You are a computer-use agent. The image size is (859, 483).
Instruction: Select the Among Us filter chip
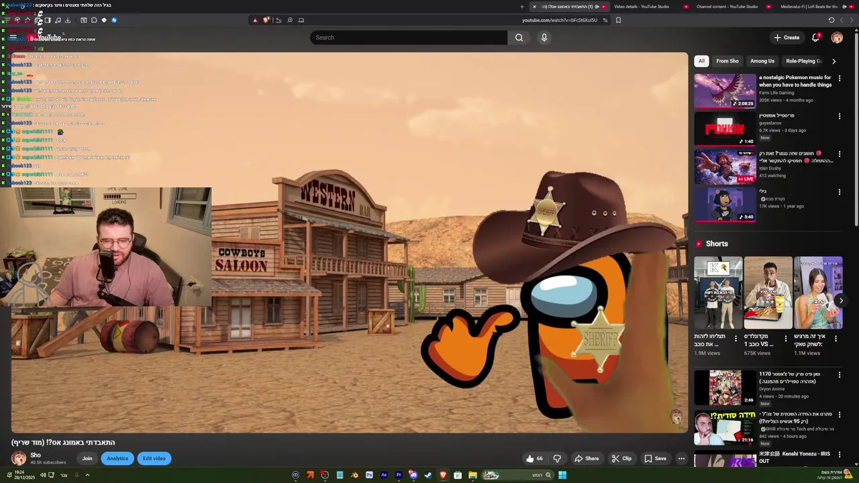click(762, 61)
